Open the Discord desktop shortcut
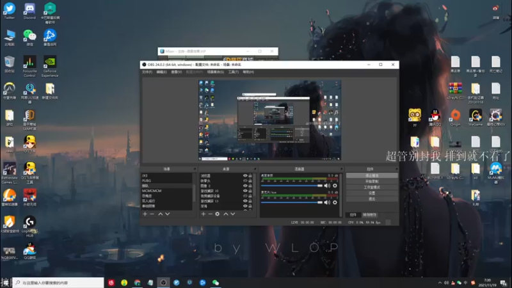The image size is (512, 288). pos(29,12)
